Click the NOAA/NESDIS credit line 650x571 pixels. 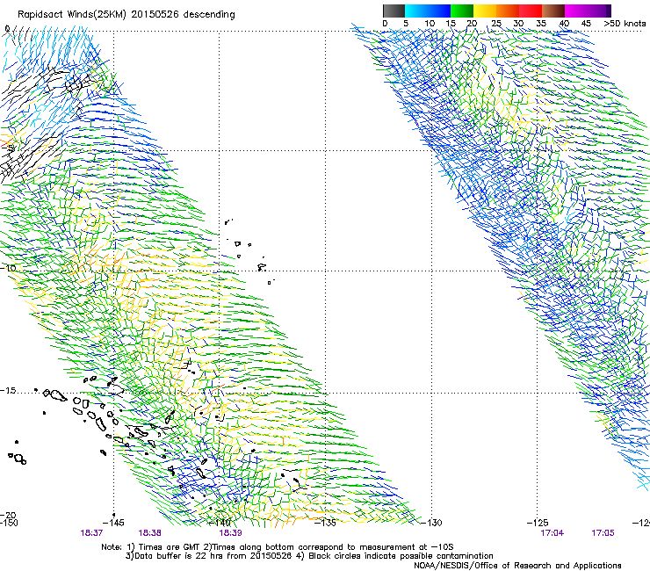(517, 566)
